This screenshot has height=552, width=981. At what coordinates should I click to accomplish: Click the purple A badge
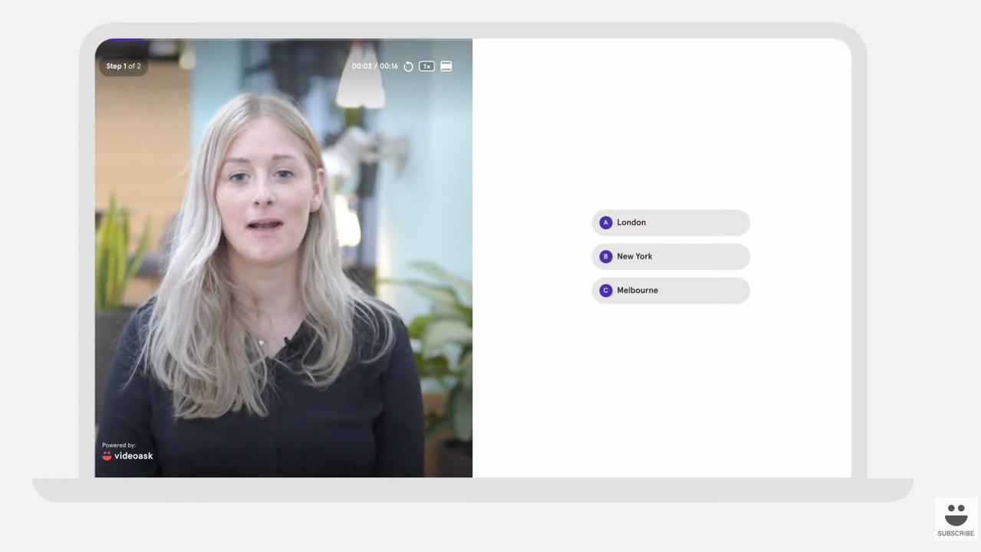click(606, 222)
